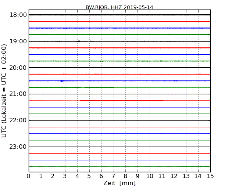Click x-axis tick label 8
This screenshot has height=191, width=239.
click(x=125, y=176)
